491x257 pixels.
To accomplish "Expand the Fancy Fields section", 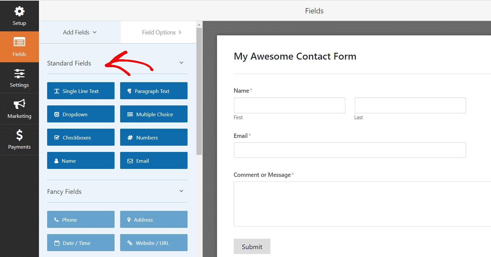I will [x=181, y=191].
